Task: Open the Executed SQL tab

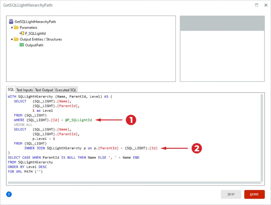Action: pyautogui.click(x=66, y=90)
